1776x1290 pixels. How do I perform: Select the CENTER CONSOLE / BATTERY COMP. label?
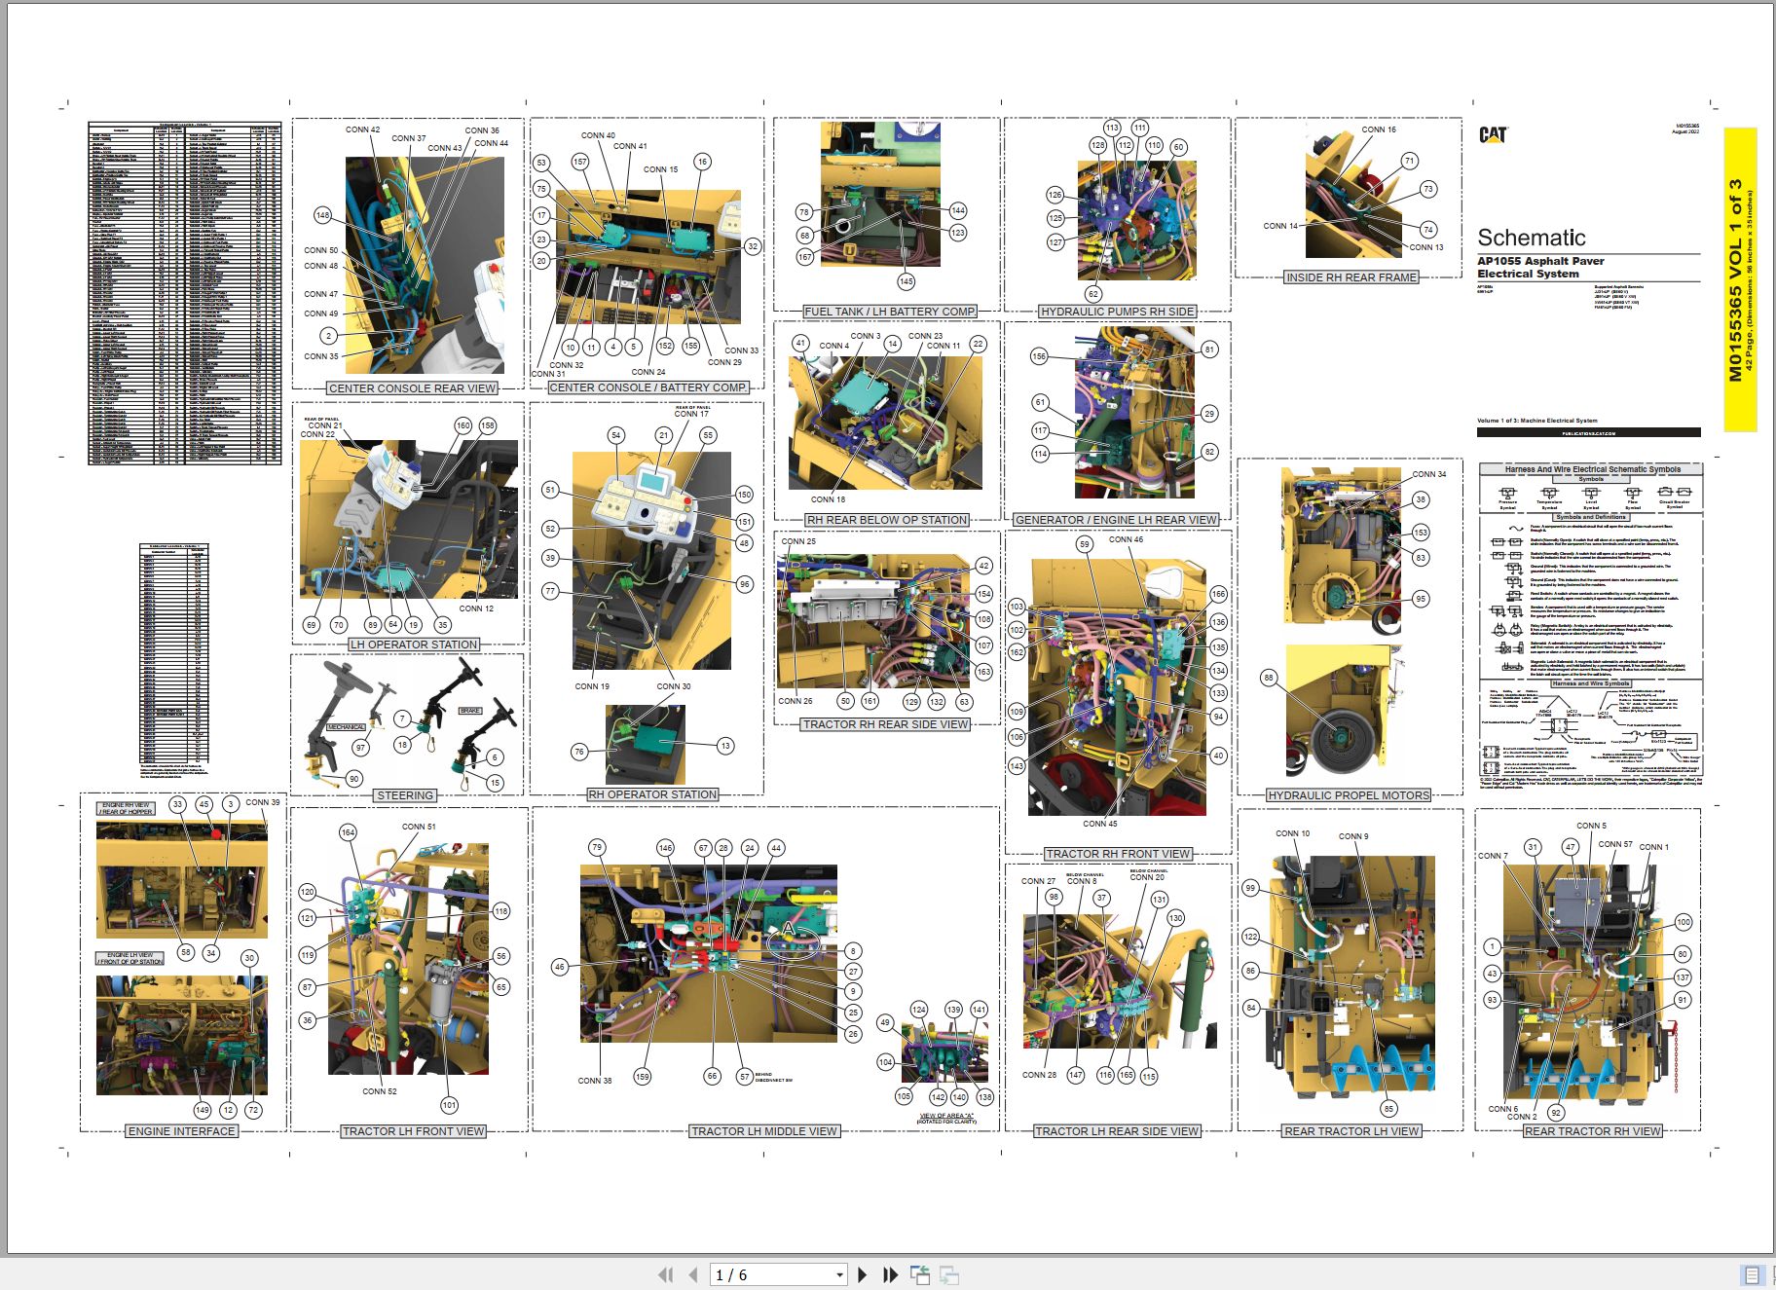648,387
